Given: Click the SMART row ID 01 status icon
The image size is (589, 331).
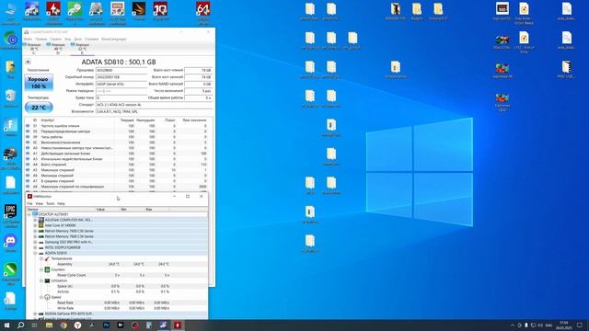Looking at the screenshot, I should (x=28, y=126).
